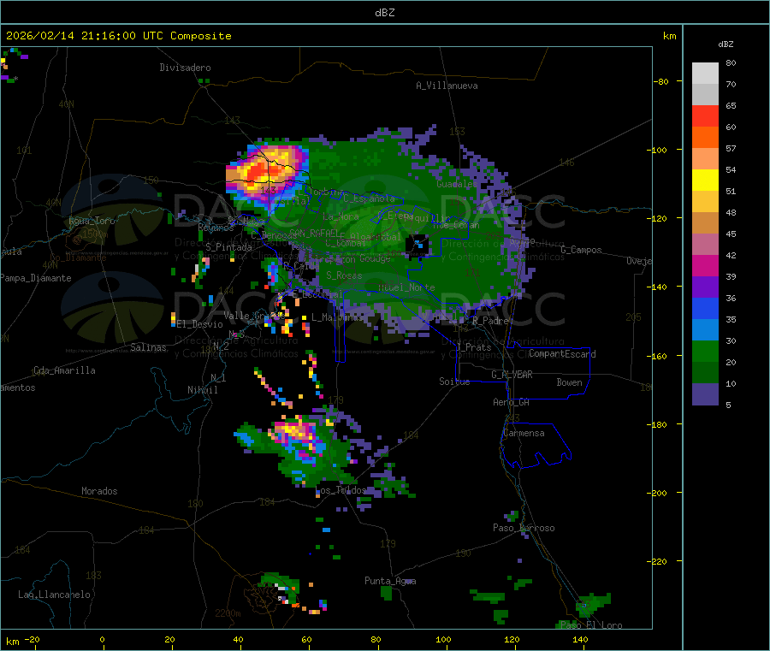Click the -80 km vertical axis tick
Viewport: 770px width, 651px height.
[x=661, y=81]
